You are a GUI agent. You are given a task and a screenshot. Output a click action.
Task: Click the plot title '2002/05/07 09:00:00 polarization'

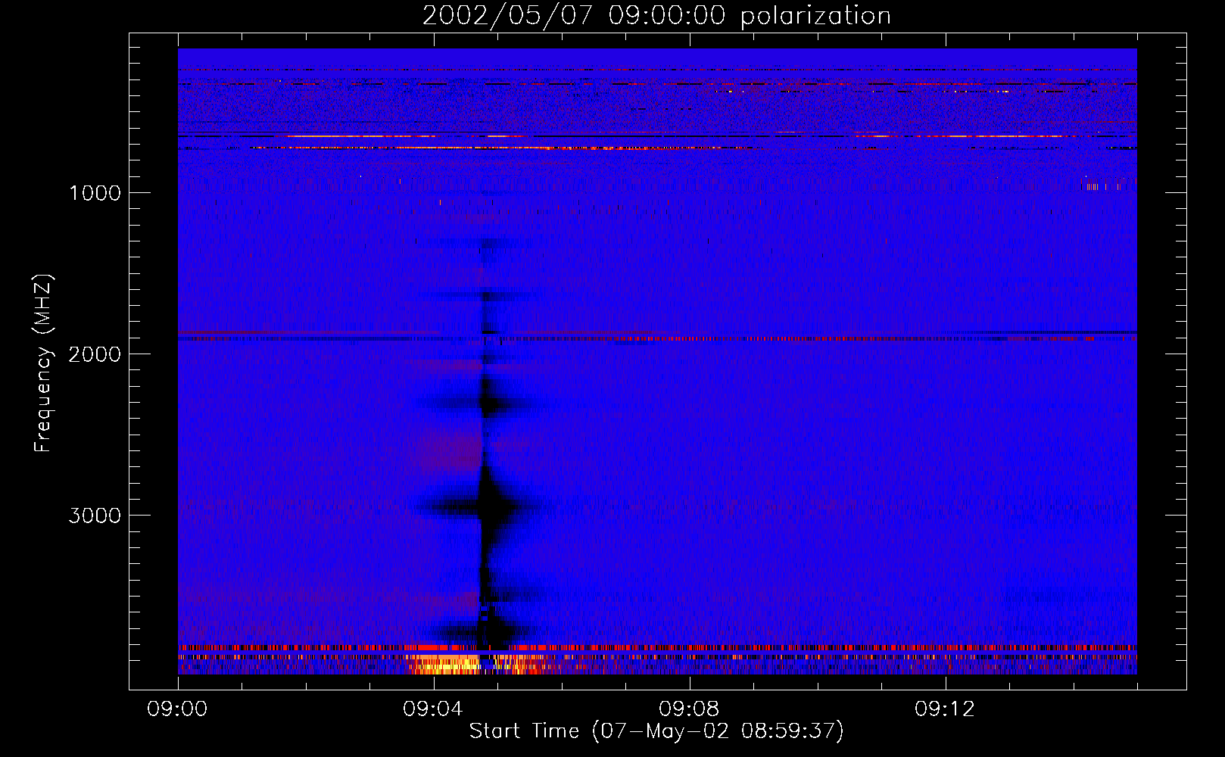656,16
